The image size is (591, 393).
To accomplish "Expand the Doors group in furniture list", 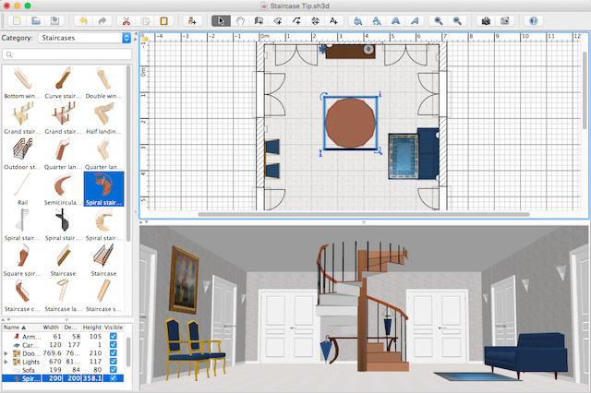I will (x=6, y=353).
